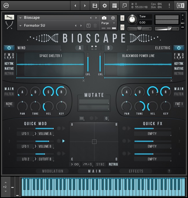Toggle RETRIG under the XY pad
This screenshot has width=188, height=198.
pos(113,164)
